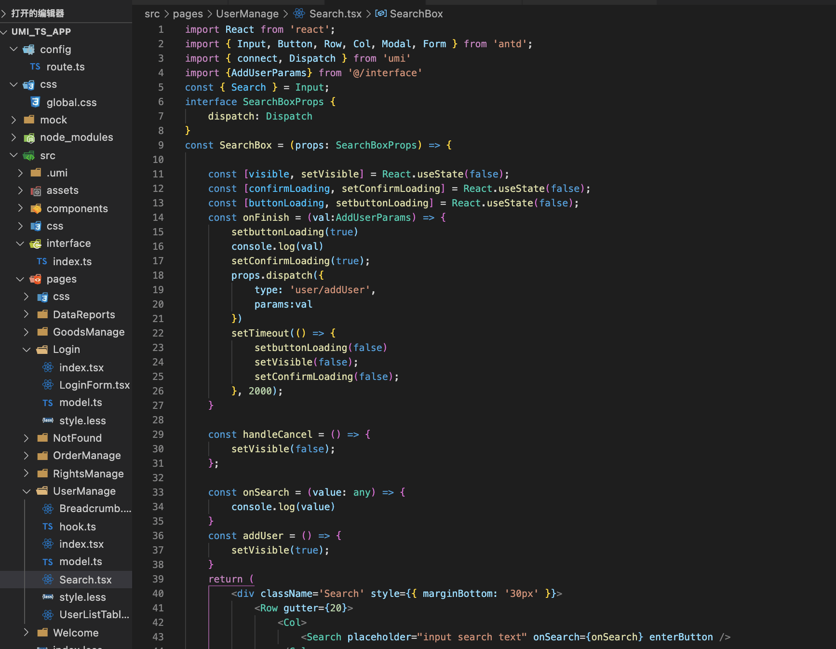Screen dimensions: 836x649
Task: Expand the node_modules folder chevron
Action: coord(13,137)
